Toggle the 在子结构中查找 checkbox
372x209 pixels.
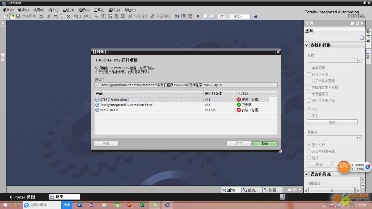(309, 81)
